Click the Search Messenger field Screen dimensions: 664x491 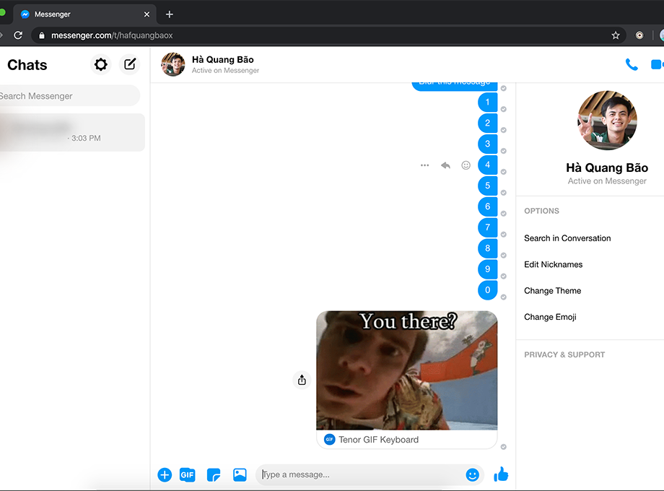tap(69, 96)
